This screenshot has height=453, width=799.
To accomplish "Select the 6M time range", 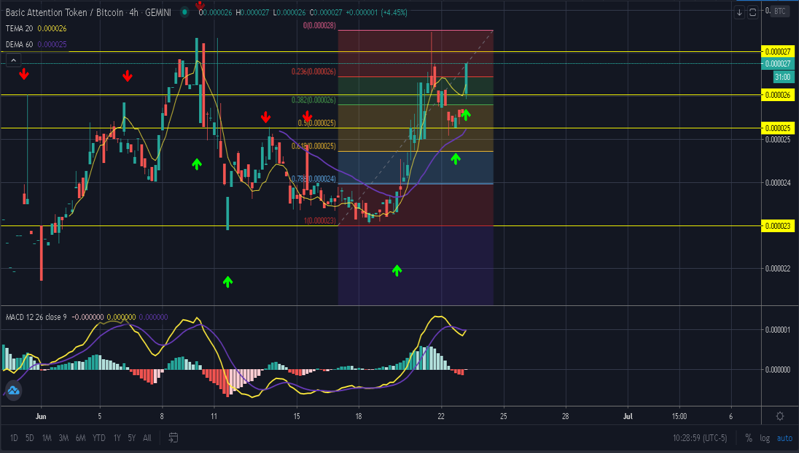I will (81, 438).
